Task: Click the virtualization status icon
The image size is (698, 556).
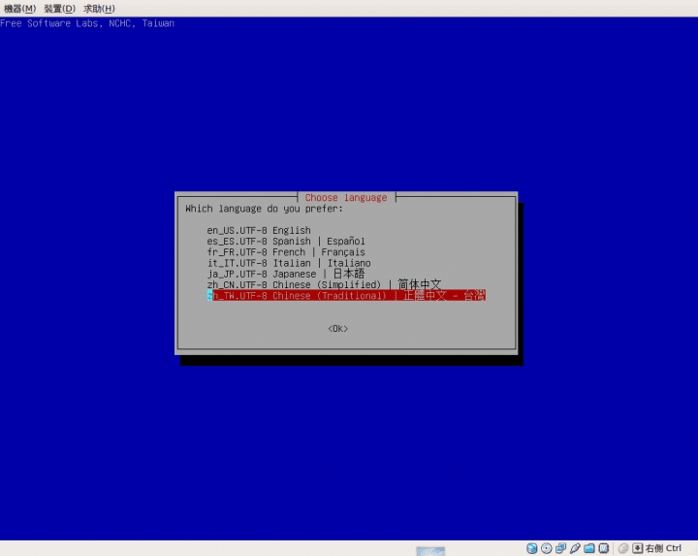Action: coord(604,548)
